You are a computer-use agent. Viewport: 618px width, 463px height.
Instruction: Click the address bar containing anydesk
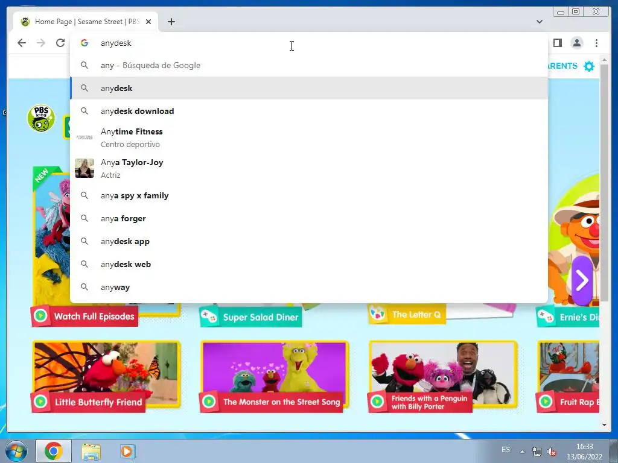309,43
